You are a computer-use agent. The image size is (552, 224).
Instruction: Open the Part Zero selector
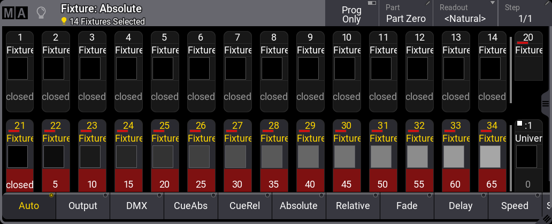coord(406,14)
